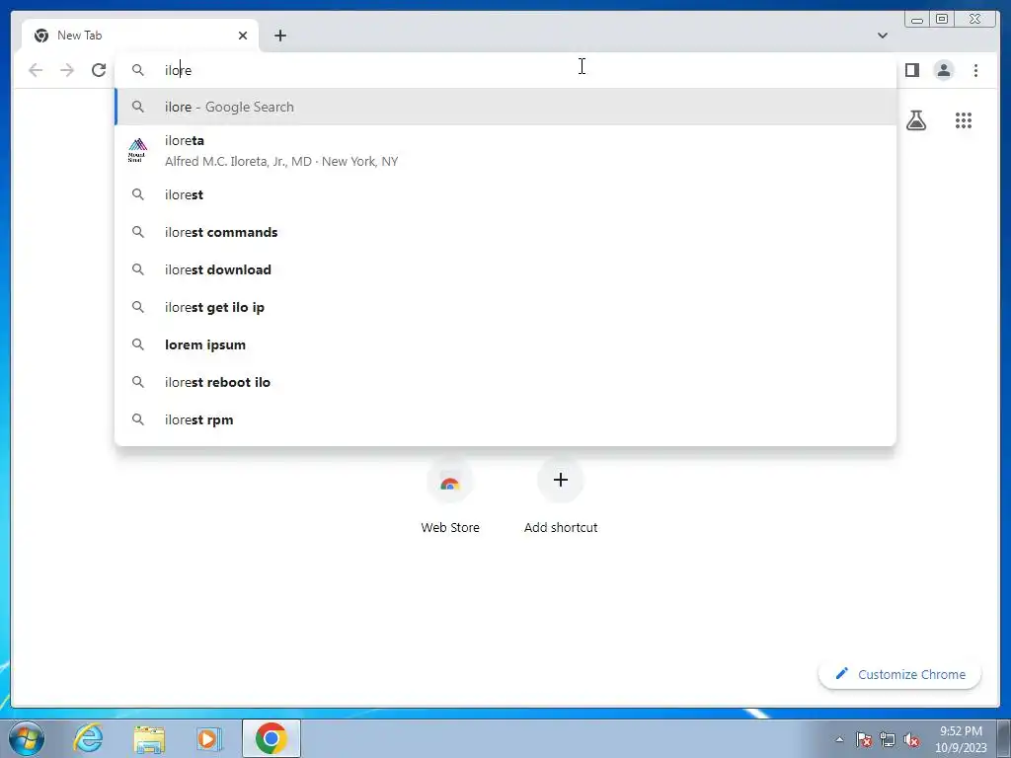Viewport: 1011px width, 758px height.
Task: Open the Web Store shortcut
Action: [450, 497]
